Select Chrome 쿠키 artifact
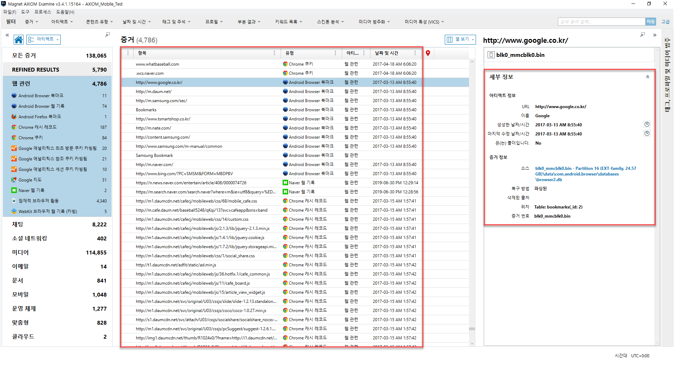Screen dimensions: 674x365 57,138
